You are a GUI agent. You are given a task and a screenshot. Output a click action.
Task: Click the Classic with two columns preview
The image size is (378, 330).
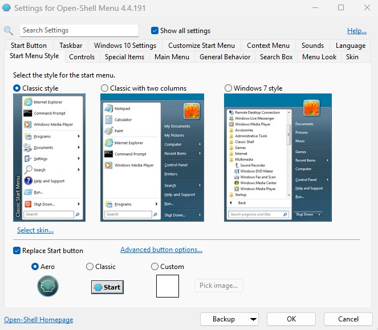click(152, 158)
